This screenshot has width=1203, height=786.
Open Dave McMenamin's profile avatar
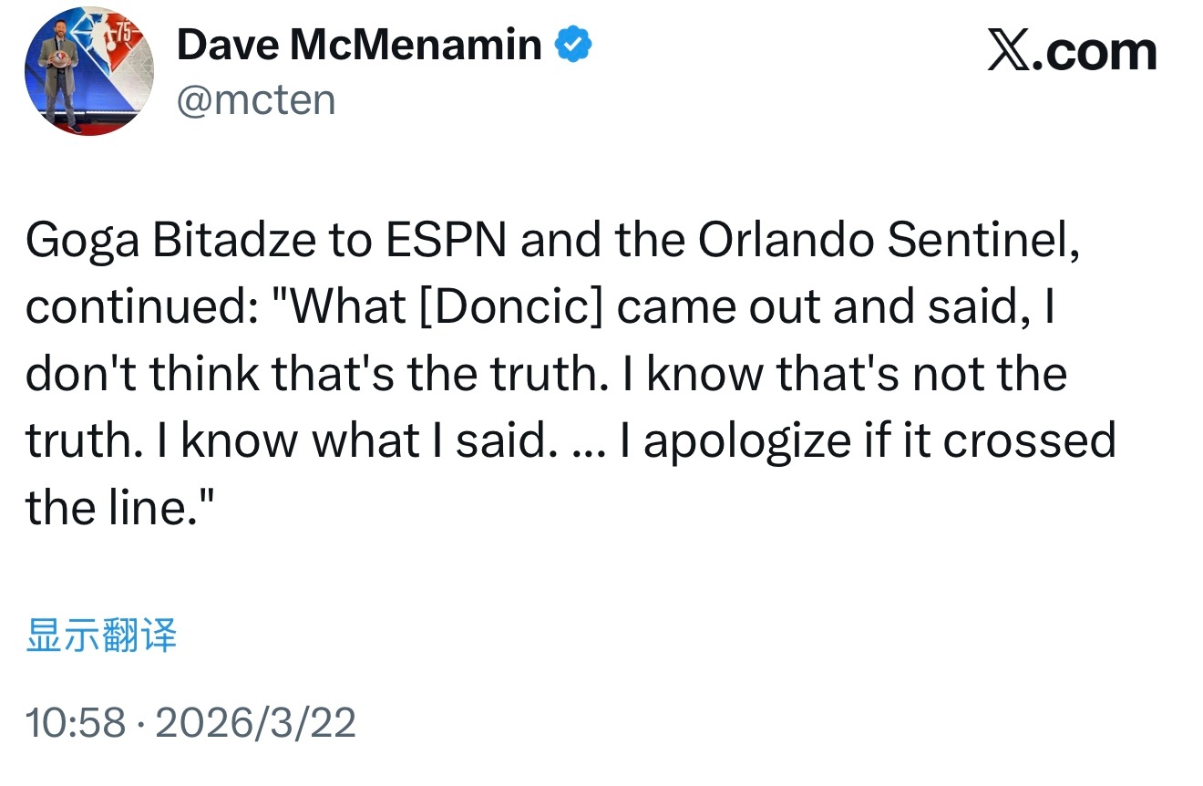(89, 72)
